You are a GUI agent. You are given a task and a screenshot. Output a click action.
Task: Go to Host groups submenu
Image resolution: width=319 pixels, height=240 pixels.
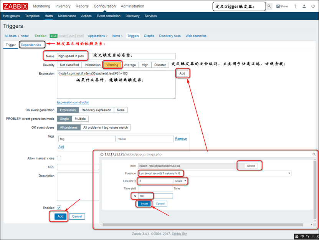coord(12,16)
